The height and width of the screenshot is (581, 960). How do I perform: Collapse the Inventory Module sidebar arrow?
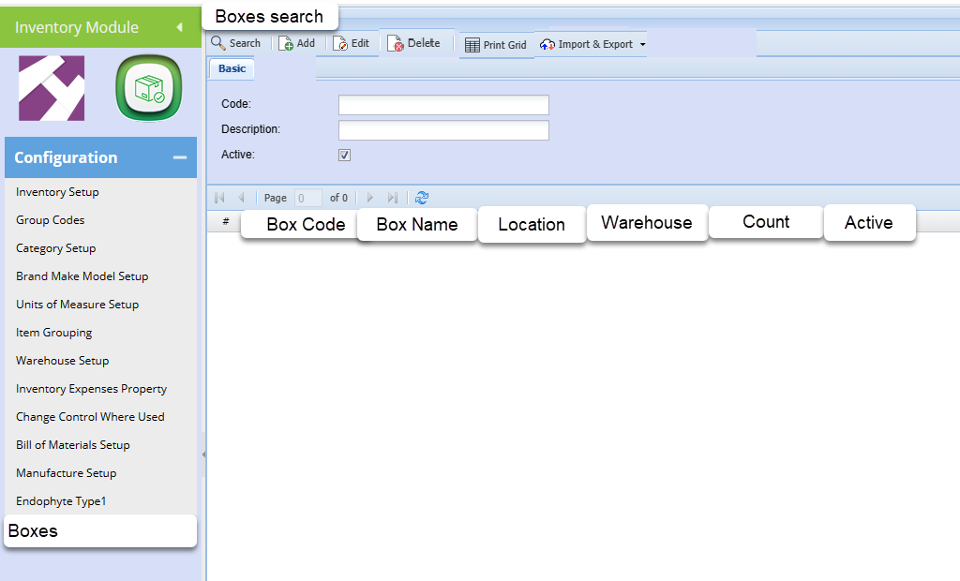point(179,27)
